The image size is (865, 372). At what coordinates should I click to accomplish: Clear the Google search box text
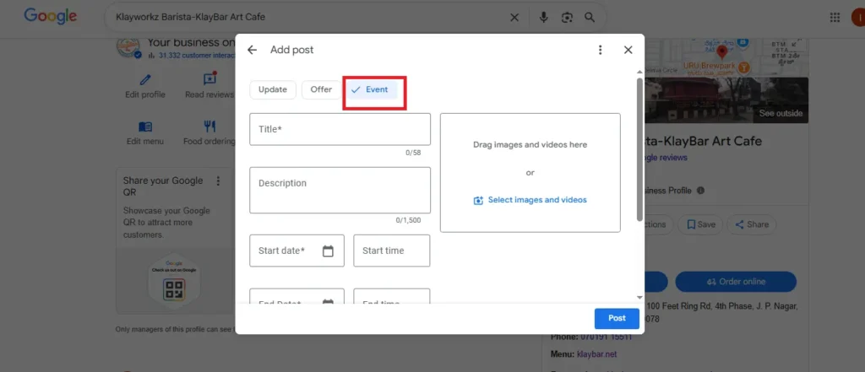tap(514, 18)
